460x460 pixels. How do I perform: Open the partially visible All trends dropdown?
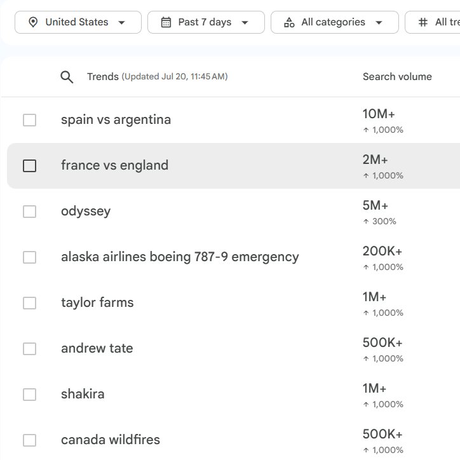click(x=433, y=22)
